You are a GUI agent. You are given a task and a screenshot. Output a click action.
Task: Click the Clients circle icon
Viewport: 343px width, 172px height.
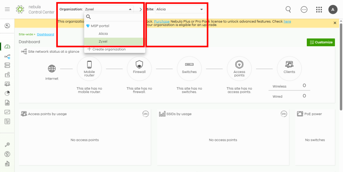[289, 69]
